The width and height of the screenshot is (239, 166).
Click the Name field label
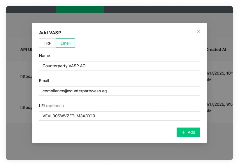click(45, 56)
